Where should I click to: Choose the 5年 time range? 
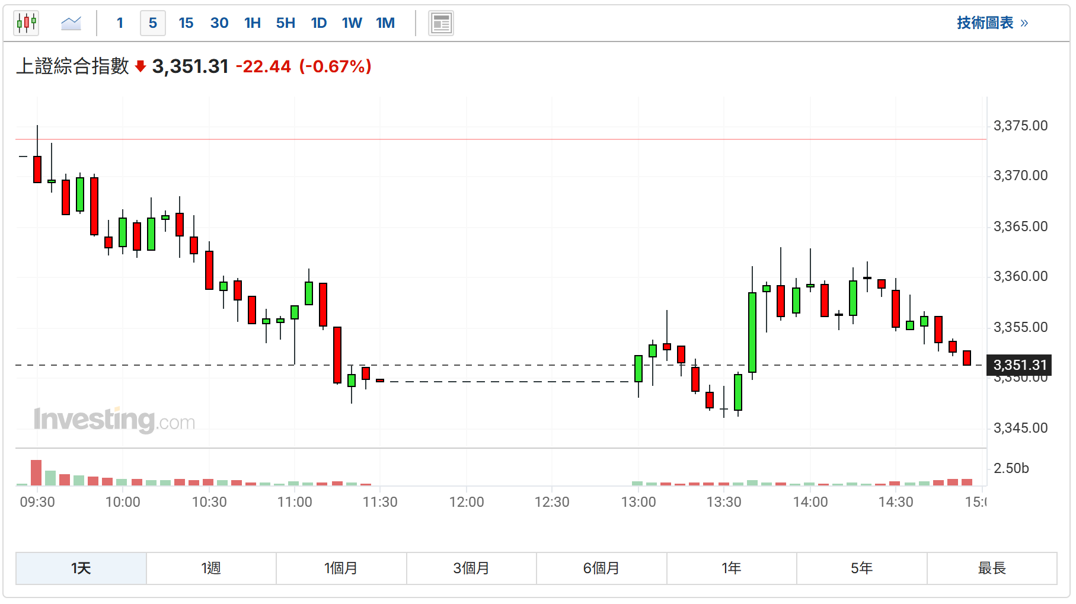click(x=862, y=568)
